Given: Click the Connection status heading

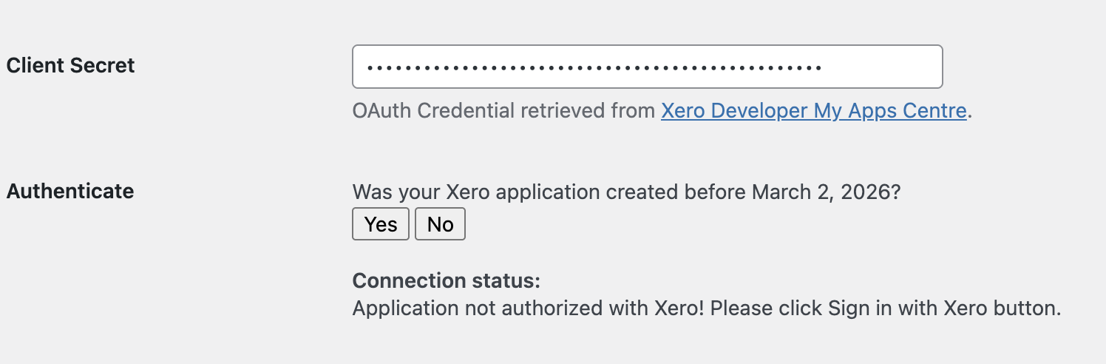Looking at the screenshot, I should tap(447, 281).
